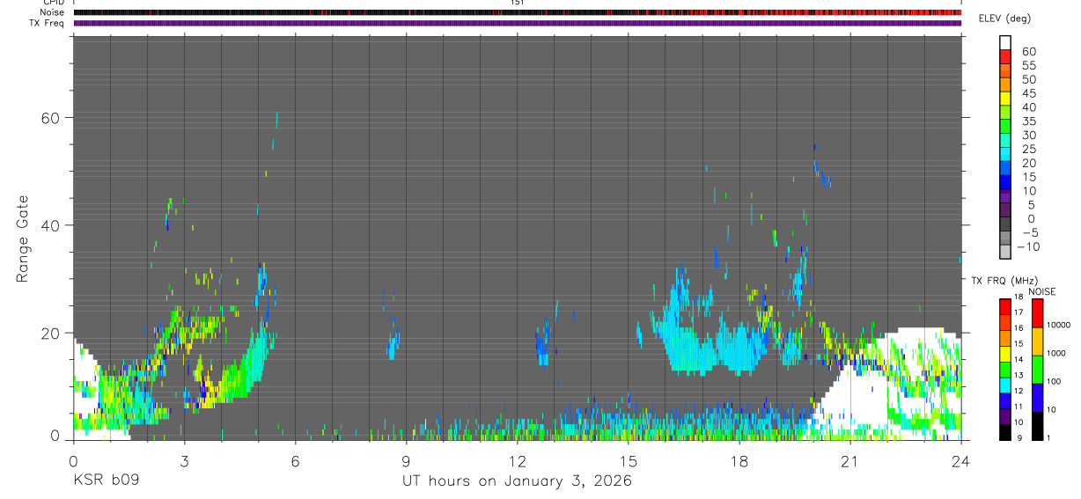Click the cyan 20–25 degree elevation swatch
The width and height of the screenshot is (1081, 499).
click(1005, 155)
